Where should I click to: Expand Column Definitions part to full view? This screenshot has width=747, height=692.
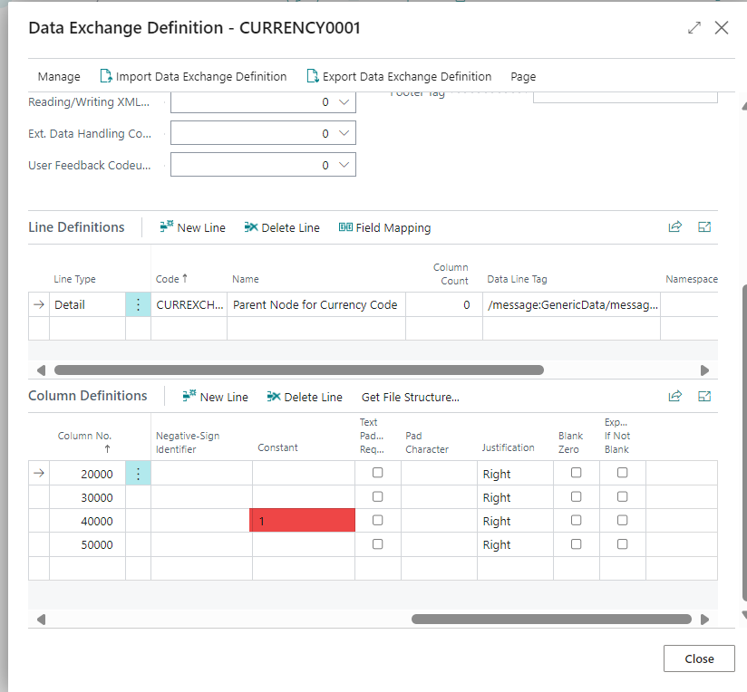point(704,396)
